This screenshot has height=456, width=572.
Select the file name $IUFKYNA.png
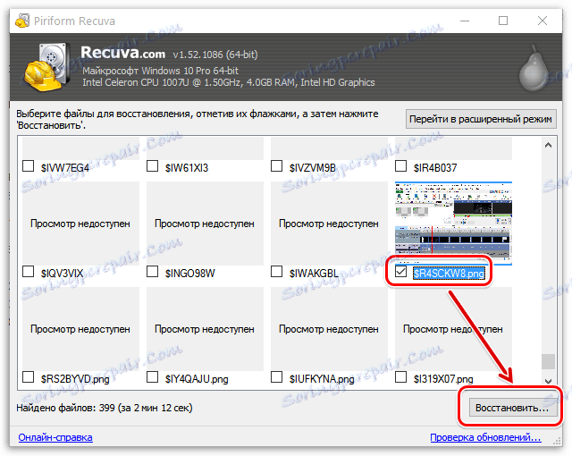coord(322,379)
